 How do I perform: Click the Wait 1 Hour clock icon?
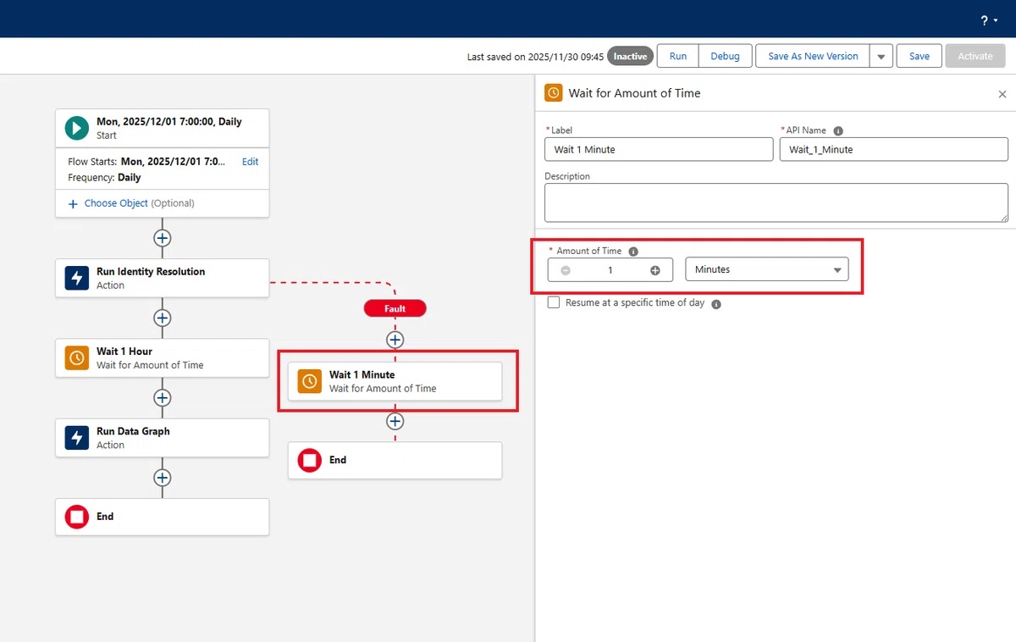77,357
